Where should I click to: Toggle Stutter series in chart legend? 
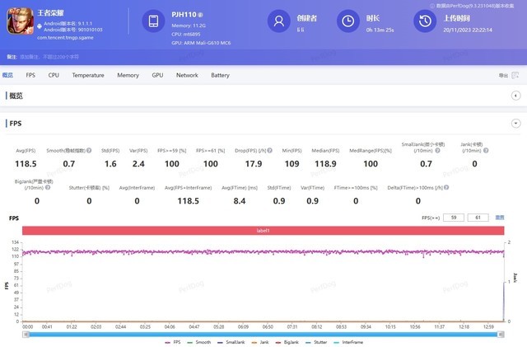pos(317,340)
